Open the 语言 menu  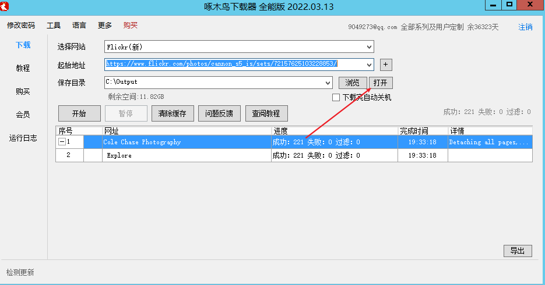tap(79, 26)
